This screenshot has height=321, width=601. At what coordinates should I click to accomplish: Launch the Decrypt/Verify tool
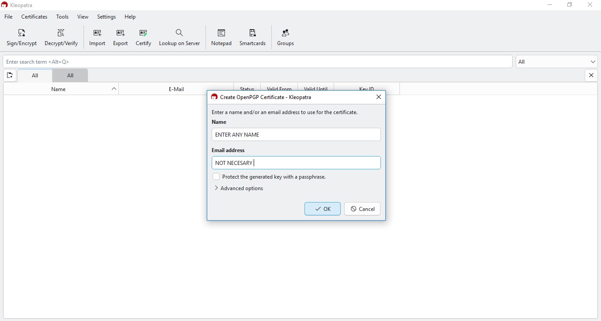click(x=61, y=38)
